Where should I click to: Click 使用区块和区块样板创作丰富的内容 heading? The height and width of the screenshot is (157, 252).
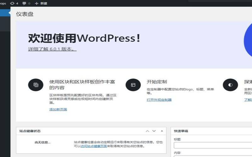click(x=82, y=84)
